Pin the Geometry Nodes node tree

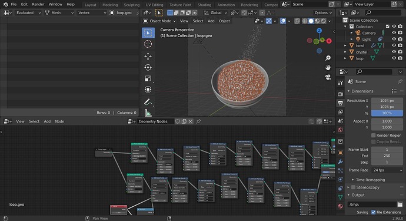click(198, 121)
